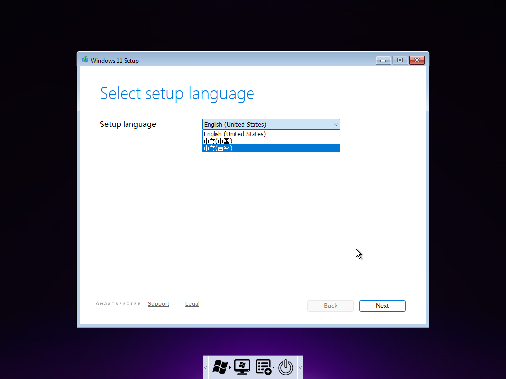Click the list with plus sign icon

263,367
